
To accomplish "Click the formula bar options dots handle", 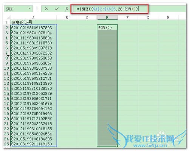I will coord(37,9).
